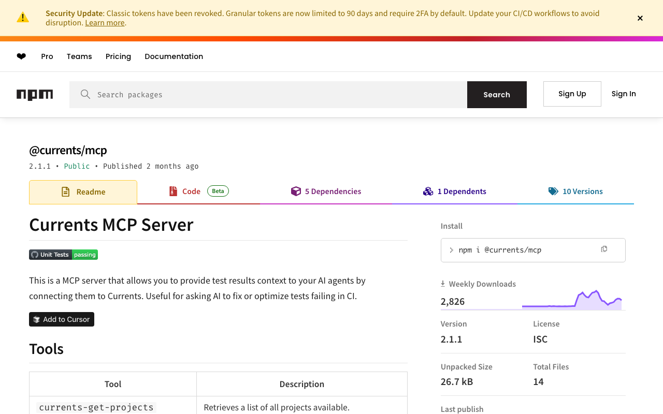Click the Sign Up button
Screen dimensions: 663x414
click(x=572, y=94)
